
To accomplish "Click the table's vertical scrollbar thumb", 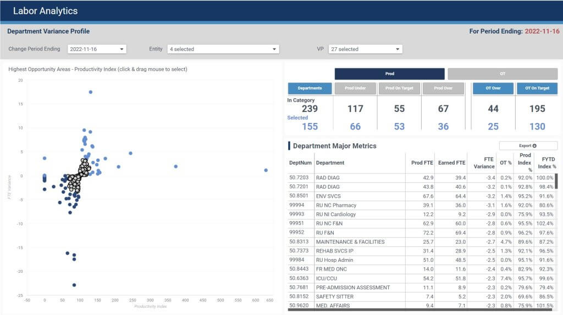I will 556,181.
